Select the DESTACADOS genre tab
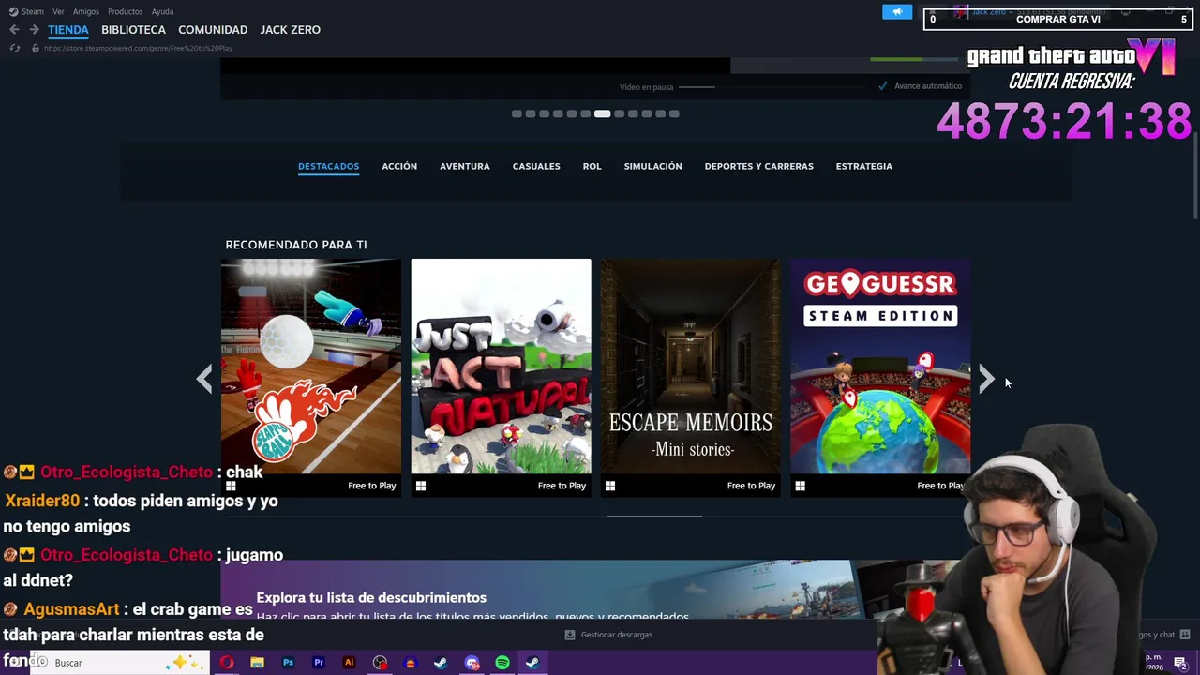 [x=328, y=166]
